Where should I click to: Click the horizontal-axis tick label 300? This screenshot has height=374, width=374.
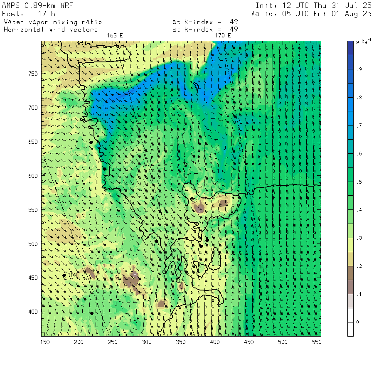[x=147, y=342]
